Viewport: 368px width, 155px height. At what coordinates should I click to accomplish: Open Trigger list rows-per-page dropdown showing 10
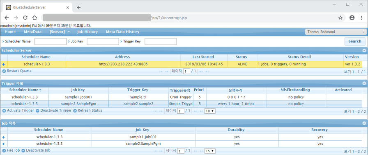click(210, 111)
